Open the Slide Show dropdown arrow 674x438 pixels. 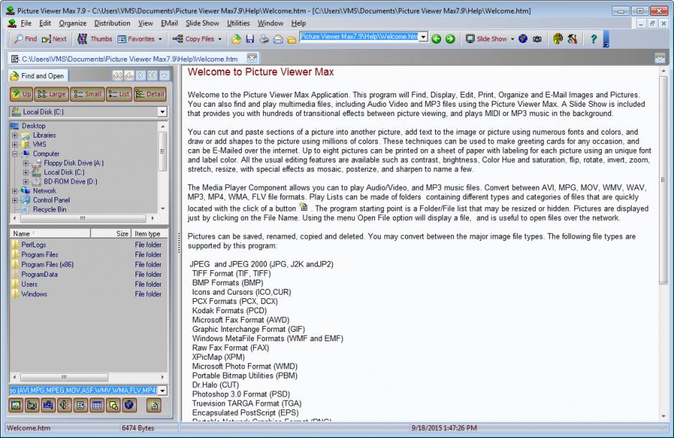[513, 39]
